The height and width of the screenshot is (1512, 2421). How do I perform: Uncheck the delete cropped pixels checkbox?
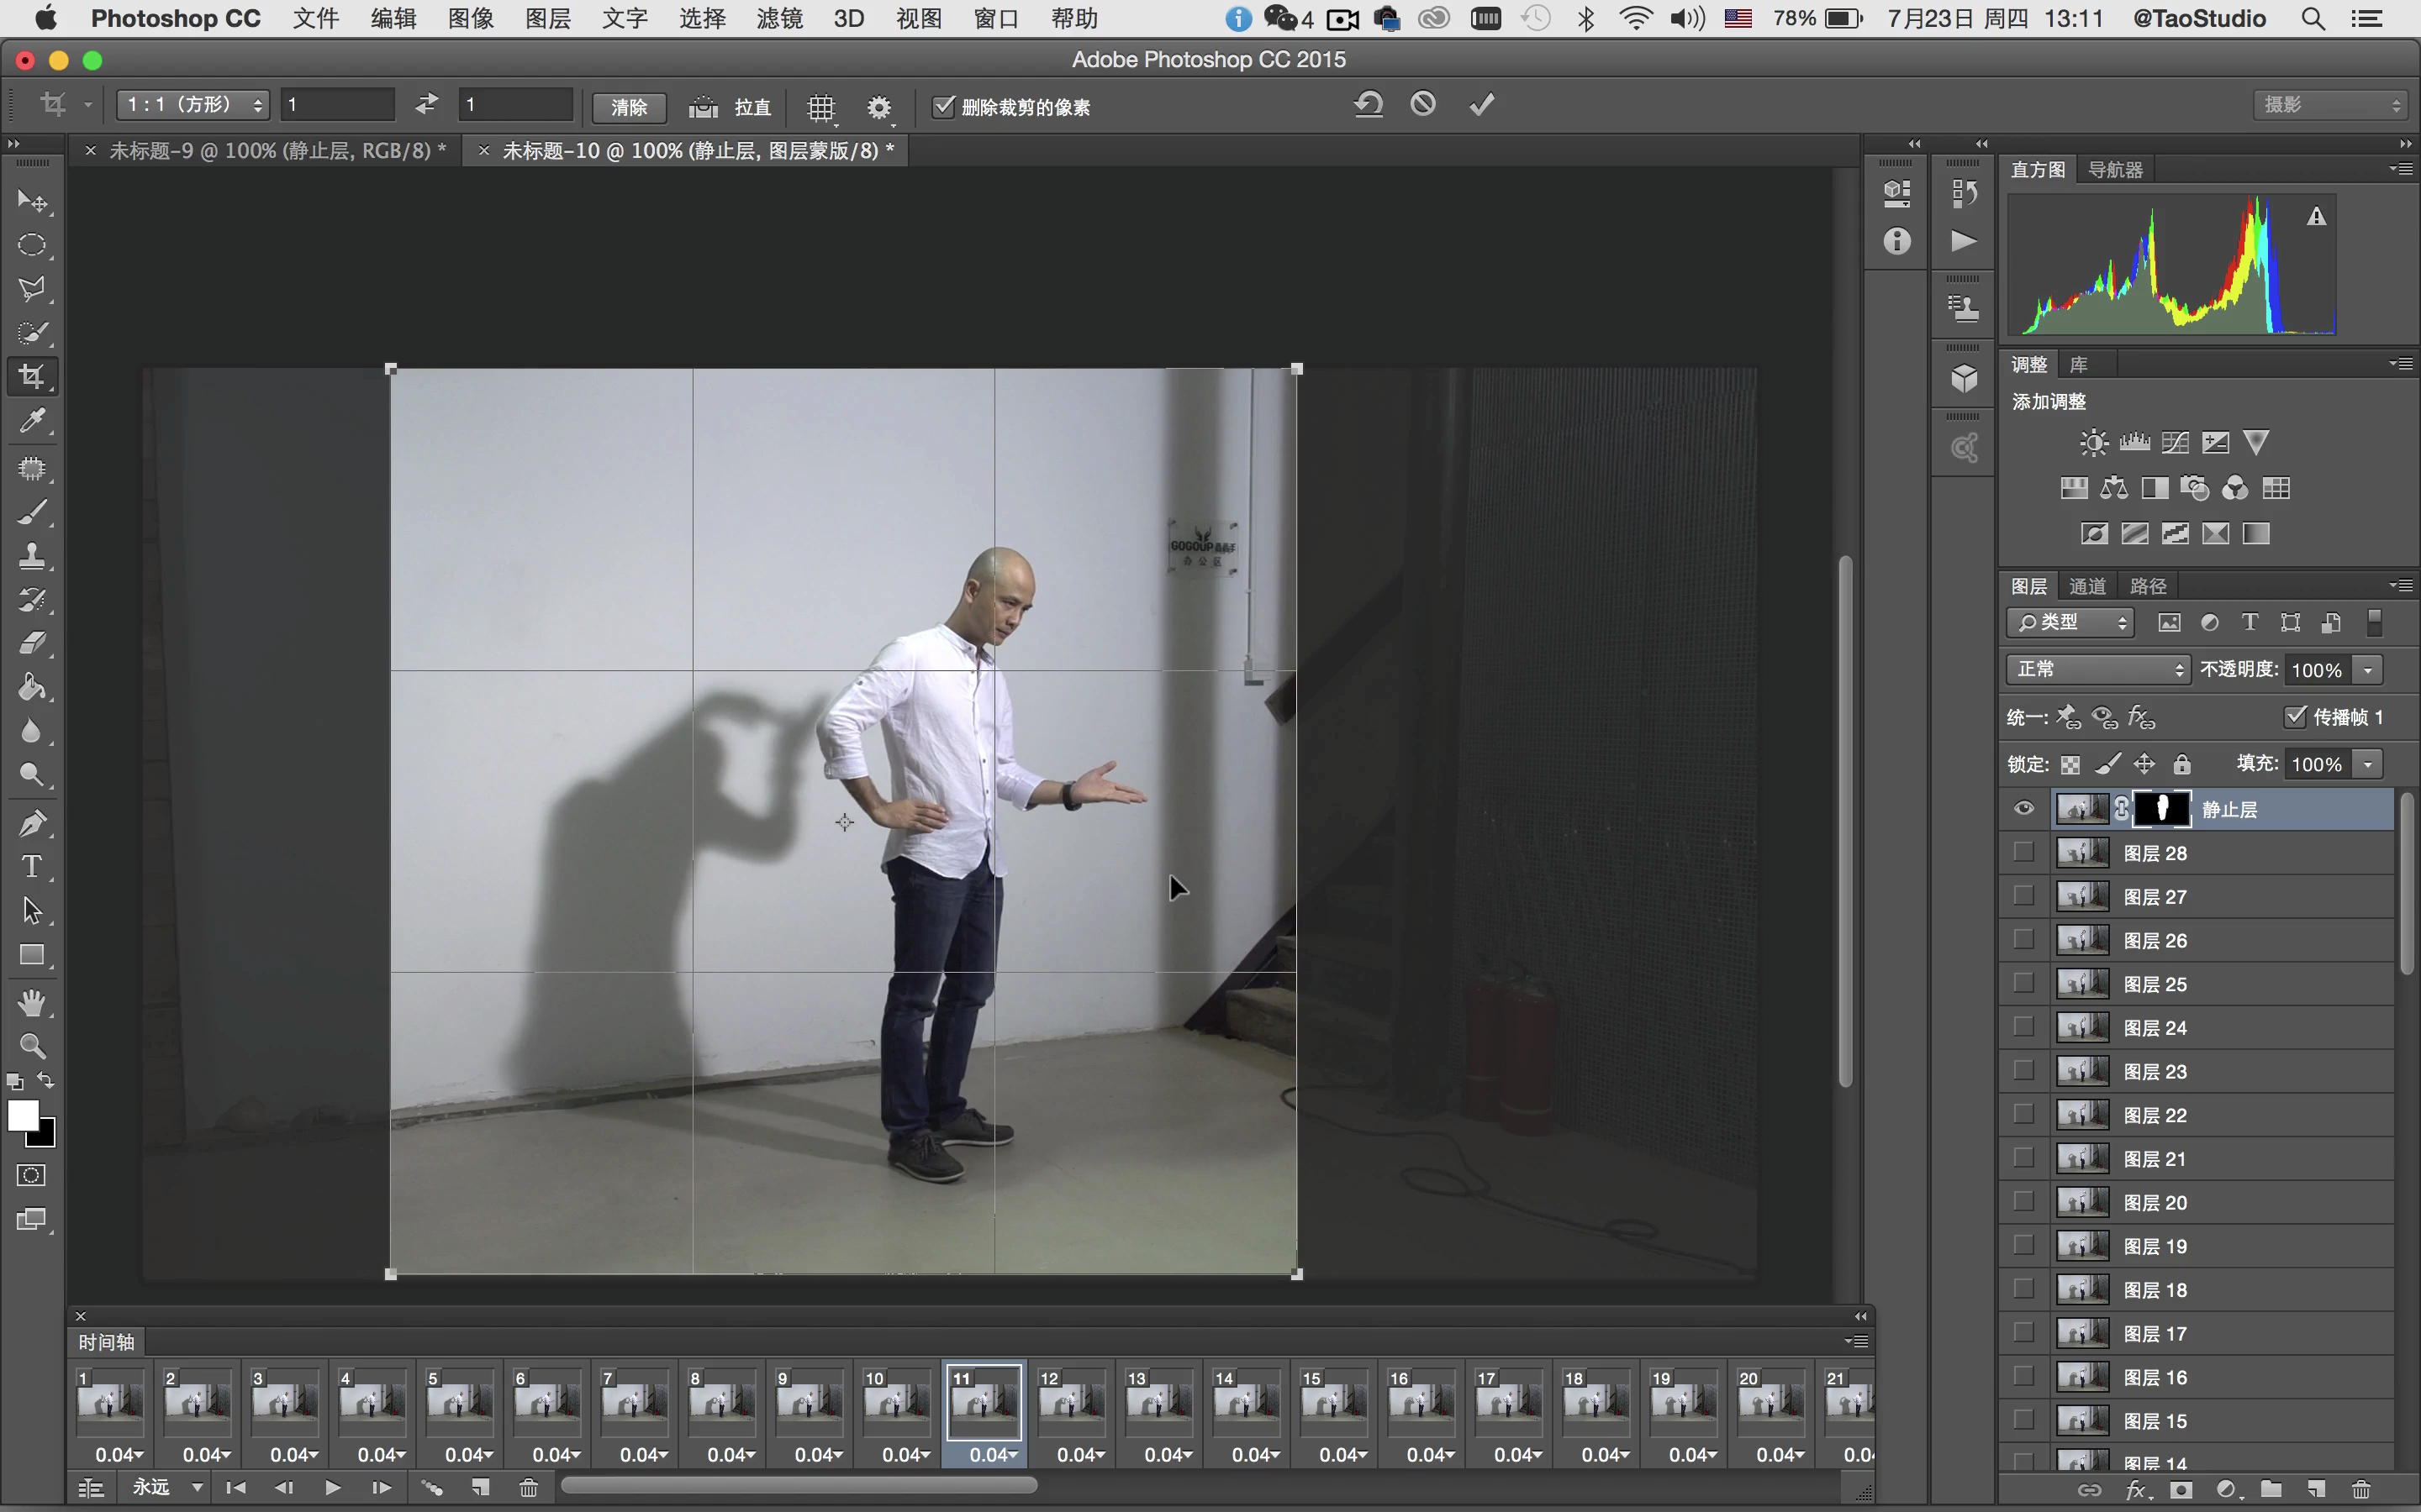pyautogui.click(x=943, y=106)
